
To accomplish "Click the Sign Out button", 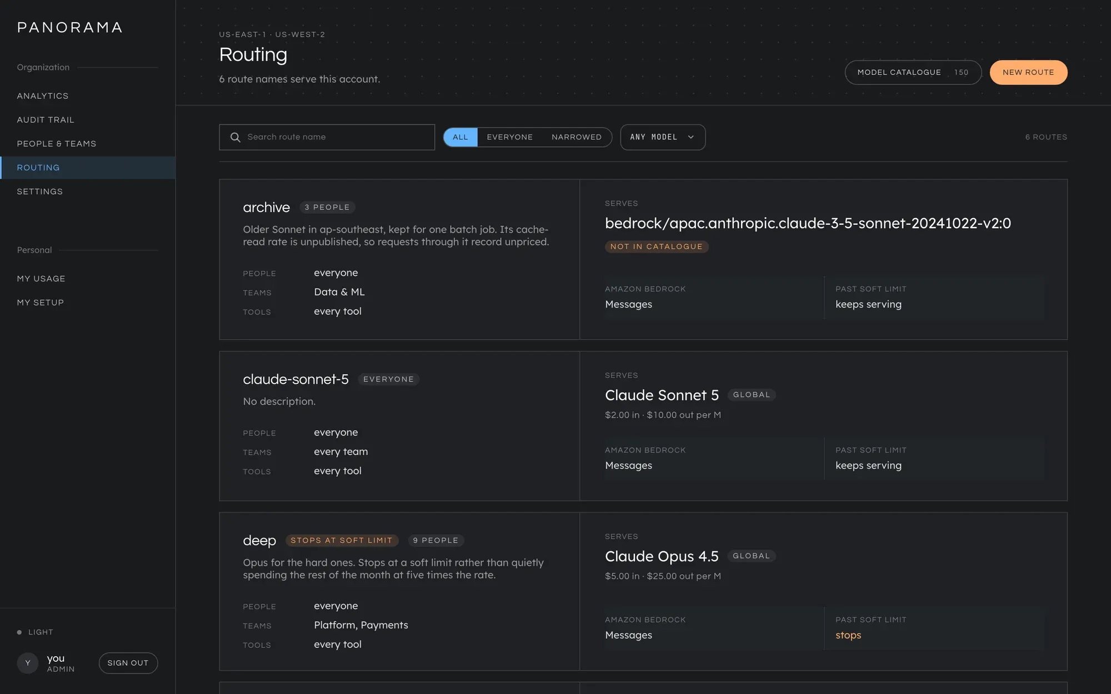I will (128, 663).
